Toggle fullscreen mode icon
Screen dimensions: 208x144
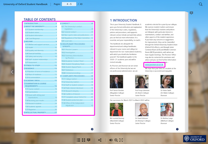pyautogui.click(x=121, y=140)
